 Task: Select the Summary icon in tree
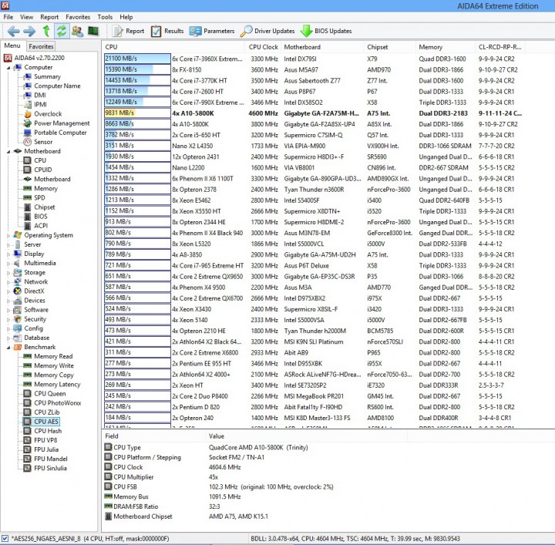coord(28,77)
